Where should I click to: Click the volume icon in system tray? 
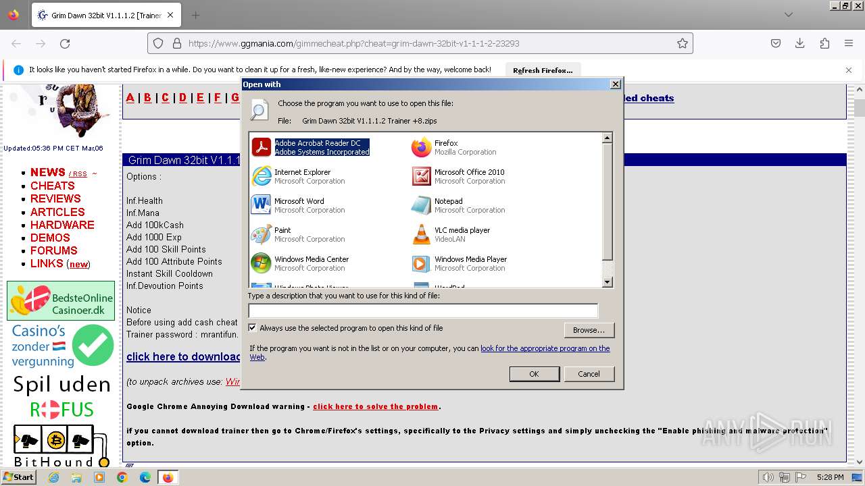[x=768, y=477]
